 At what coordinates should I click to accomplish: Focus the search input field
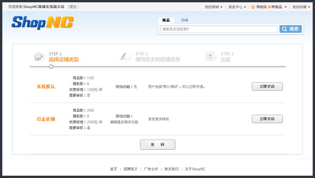[x=219, y=29]
